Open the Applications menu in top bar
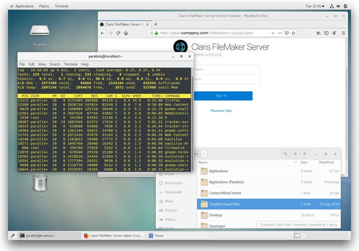 22,6
